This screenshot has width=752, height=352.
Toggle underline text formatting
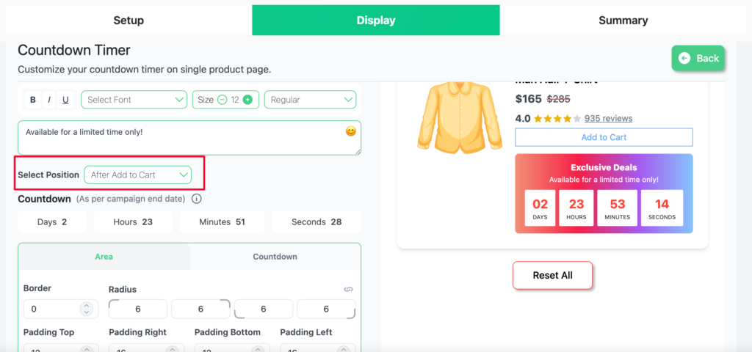coord(65,100)
